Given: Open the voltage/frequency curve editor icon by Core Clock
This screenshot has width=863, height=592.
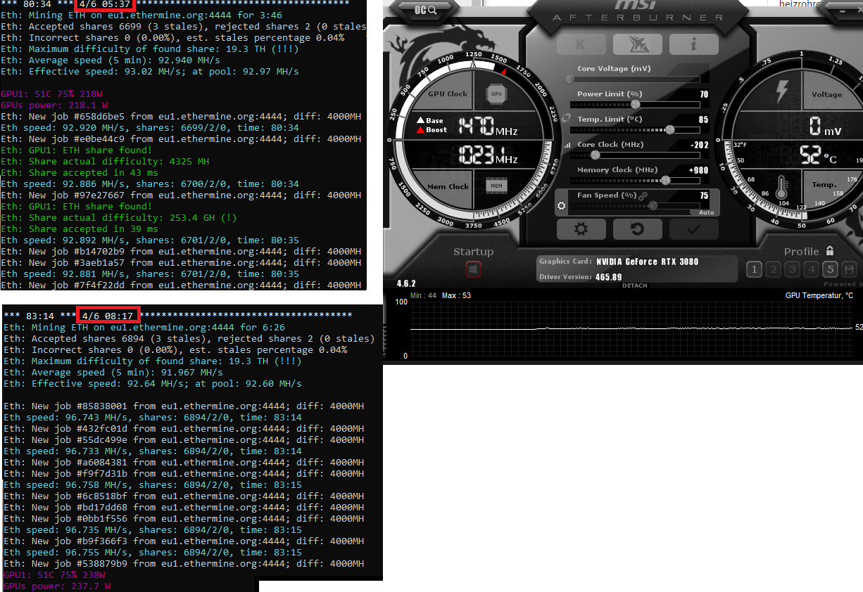Looking at the screenshot, I should (567, 145).
